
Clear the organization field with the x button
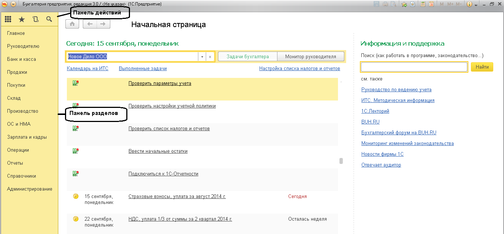[210, 57]
